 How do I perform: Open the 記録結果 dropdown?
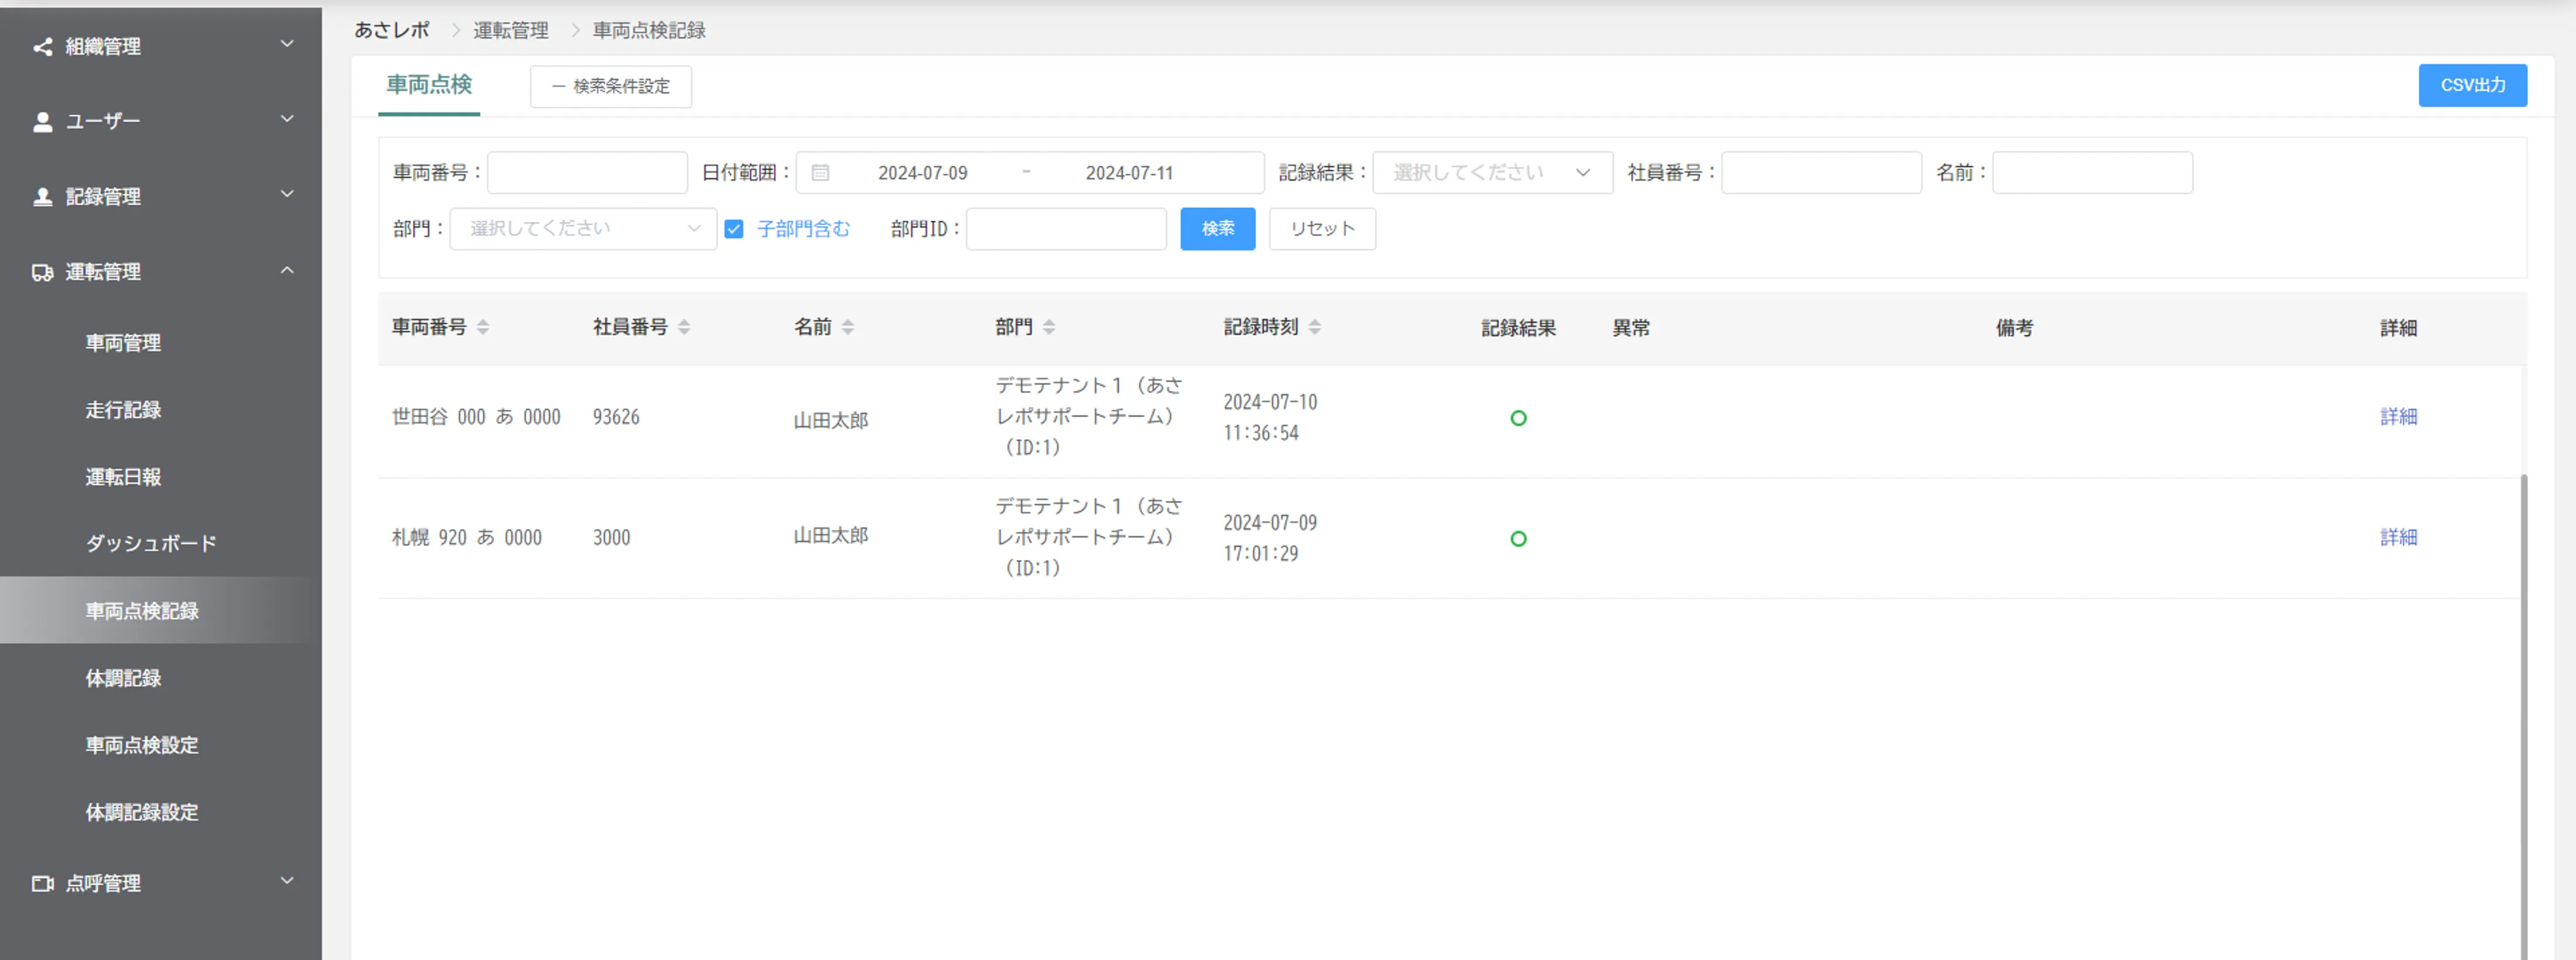(1492, 173)
